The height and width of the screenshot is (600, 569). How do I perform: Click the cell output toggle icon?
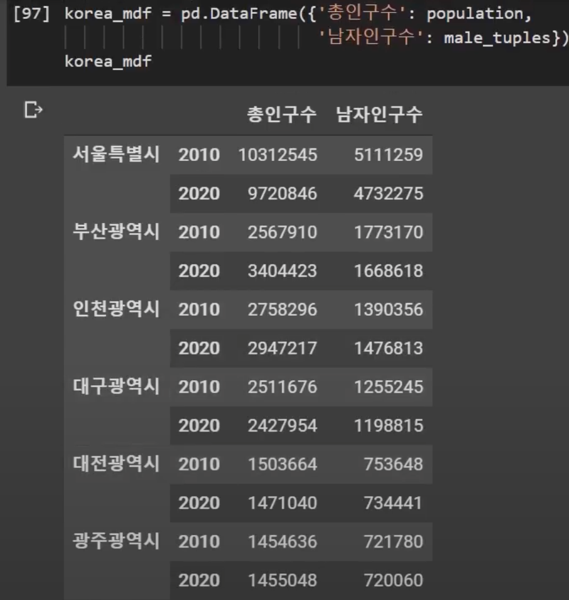[x=34, y=110]
